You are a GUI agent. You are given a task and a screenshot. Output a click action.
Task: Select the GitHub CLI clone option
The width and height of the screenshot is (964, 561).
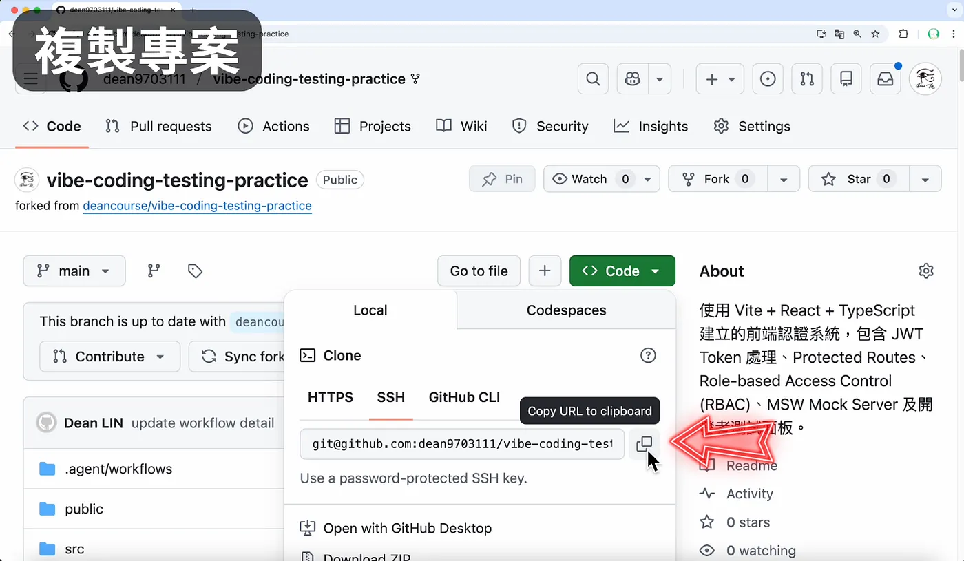tap(465, 397)
